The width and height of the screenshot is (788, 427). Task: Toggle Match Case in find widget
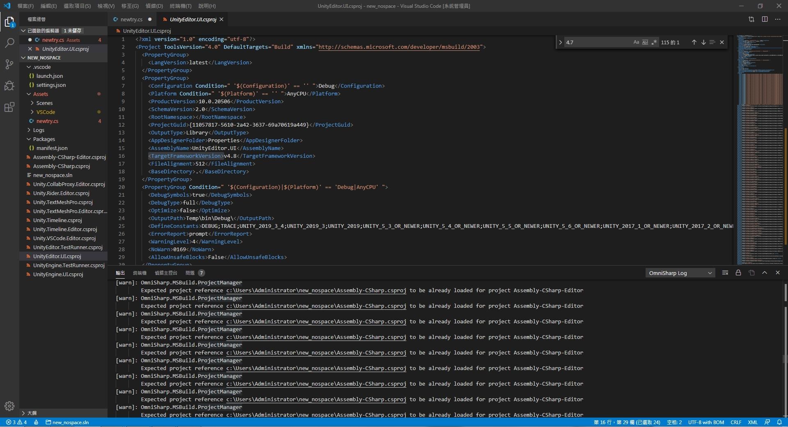[636, 42]
